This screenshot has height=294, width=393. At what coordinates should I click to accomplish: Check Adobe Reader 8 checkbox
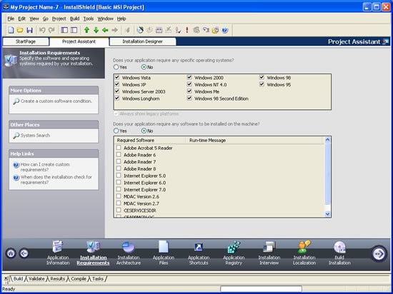click(119, 168)
